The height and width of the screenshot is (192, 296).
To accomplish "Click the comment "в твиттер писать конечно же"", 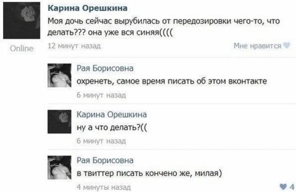I will [x=147, y=174].
